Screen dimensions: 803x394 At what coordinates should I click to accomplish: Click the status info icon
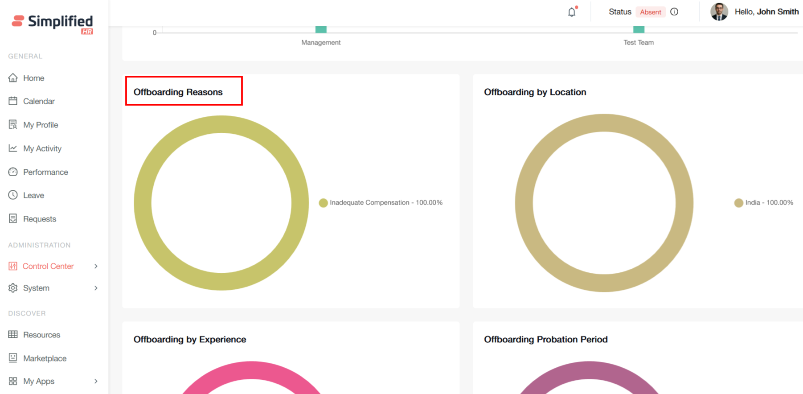(674, 12)
